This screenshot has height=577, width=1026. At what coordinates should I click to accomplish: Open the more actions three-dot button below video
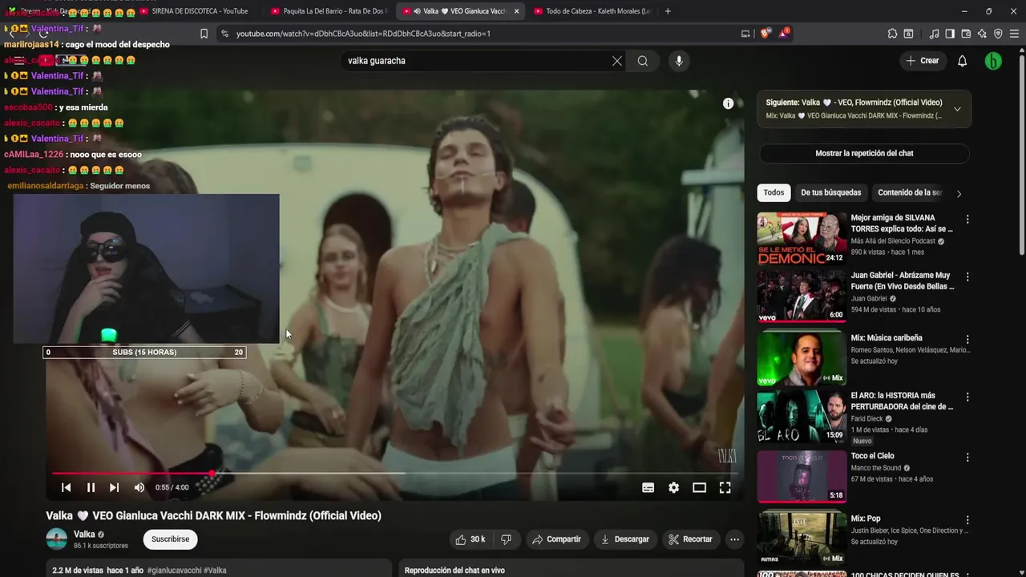tap(734, 539)
